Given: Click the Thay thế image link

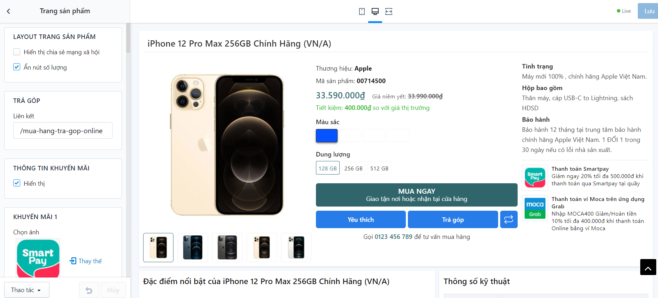Looking at the screenshot, I should [x=86, y=261].
